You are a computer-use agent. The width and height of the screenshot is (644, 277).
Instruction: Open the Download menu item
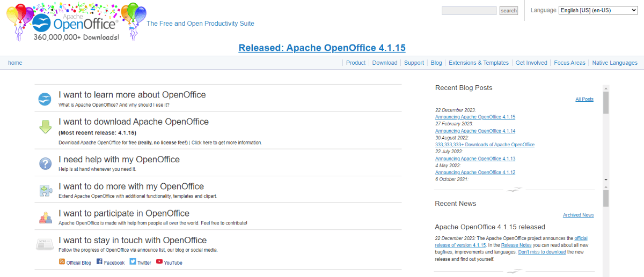385,63
